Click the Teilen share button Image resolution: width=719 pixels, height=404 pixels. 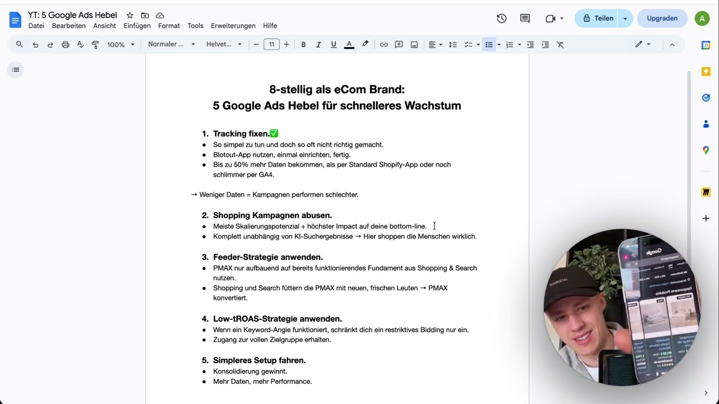(597, 19)
